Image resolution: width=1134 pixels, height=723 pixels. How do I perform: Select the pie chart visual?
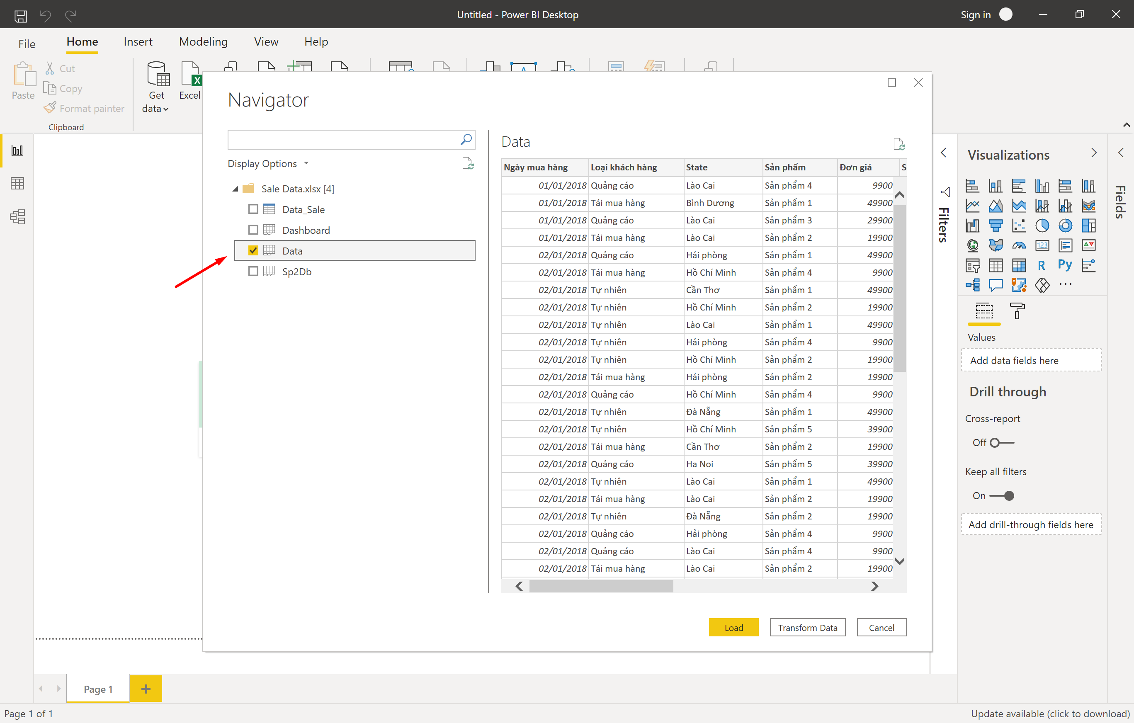click(x=1042, y=226)
